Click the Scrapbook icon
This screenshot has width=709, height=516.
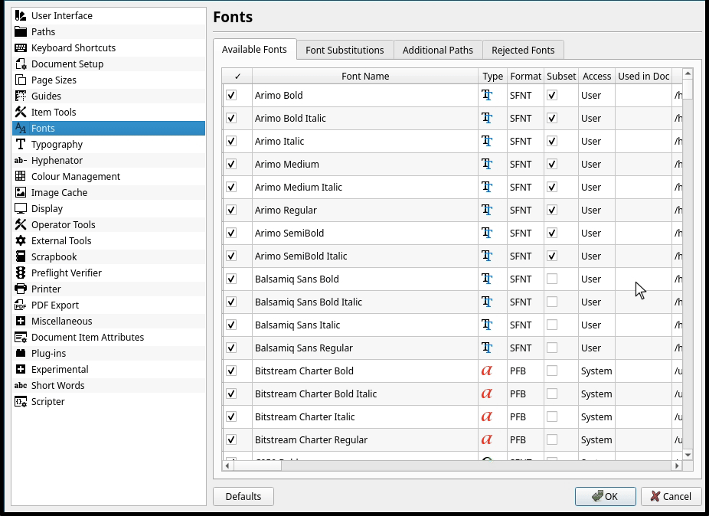click(x=21, y=256)
